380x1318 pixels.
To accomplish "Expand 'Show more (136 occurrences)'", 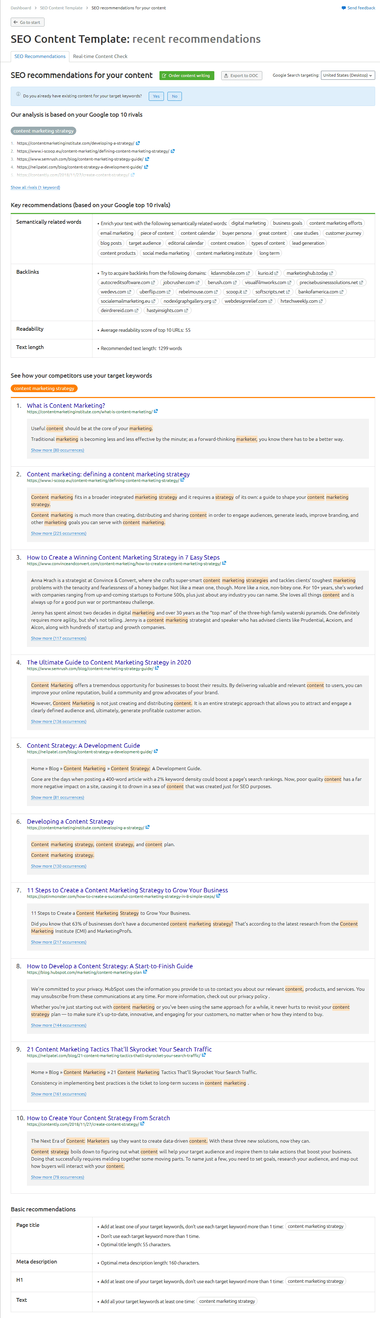I will (x=58, y=721).
